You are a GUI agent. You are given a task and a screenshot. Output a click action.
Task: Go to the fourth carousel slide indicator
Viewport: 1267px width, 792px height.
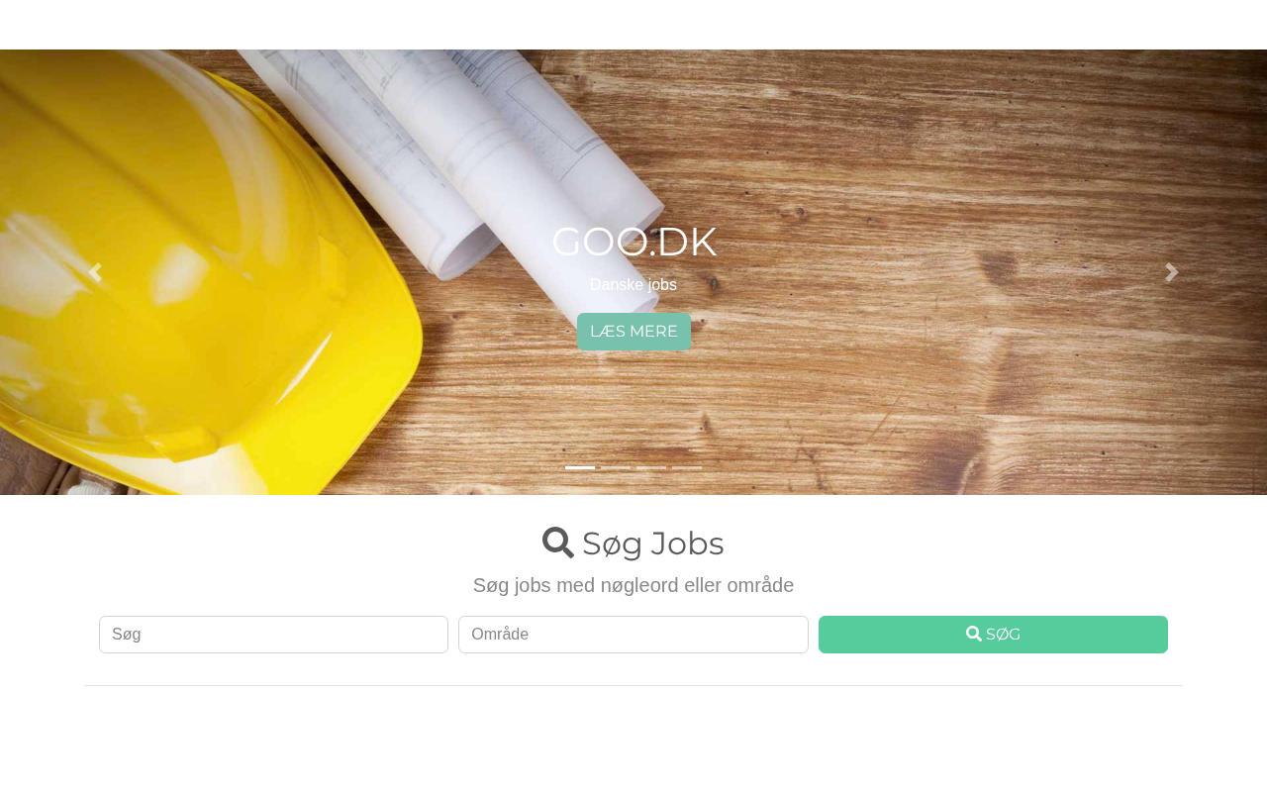(687, 467)
